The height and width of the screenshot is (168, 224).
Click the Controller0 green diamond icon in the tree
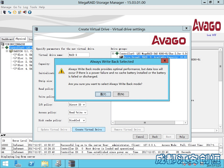click(x=7, y=47)
